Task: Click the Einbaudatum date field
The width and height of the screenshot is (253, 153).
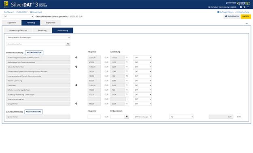Action: [x=117, y=117]
